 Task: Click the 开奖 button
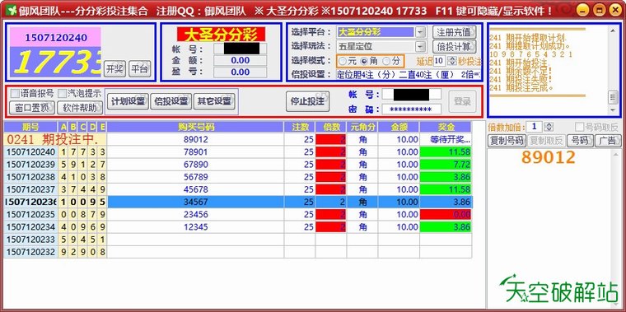pos(114,69)
